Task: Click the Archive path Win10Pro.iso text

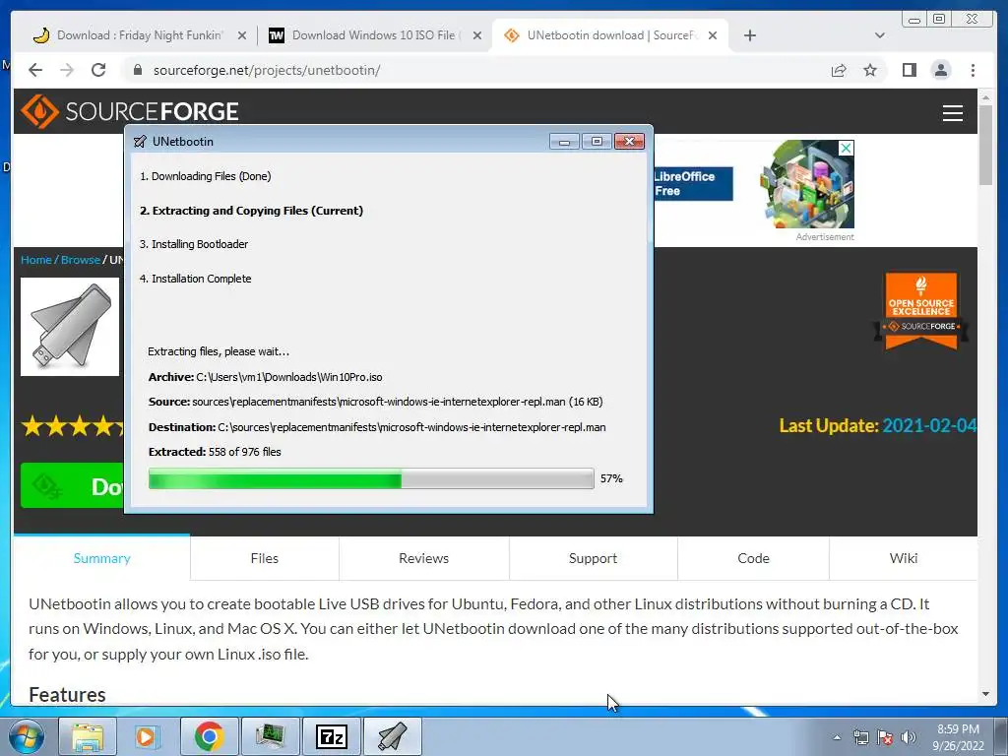Action: pyautogui.click(x=289, y=377)
